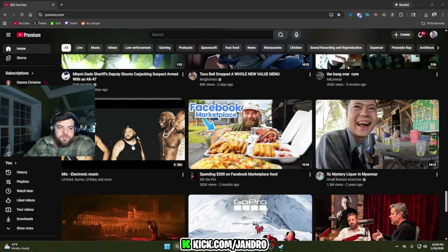Open the Chrome extensions puzzle icon
This screenshot has height=252, width=448.
pos(401,15)
